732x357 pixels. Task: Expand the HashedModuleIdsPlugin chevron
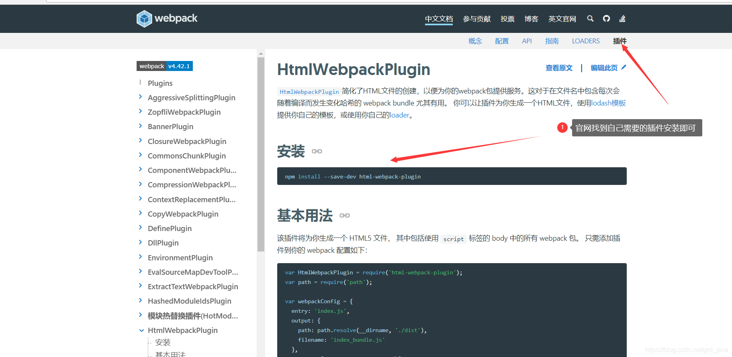pos(140,300)
